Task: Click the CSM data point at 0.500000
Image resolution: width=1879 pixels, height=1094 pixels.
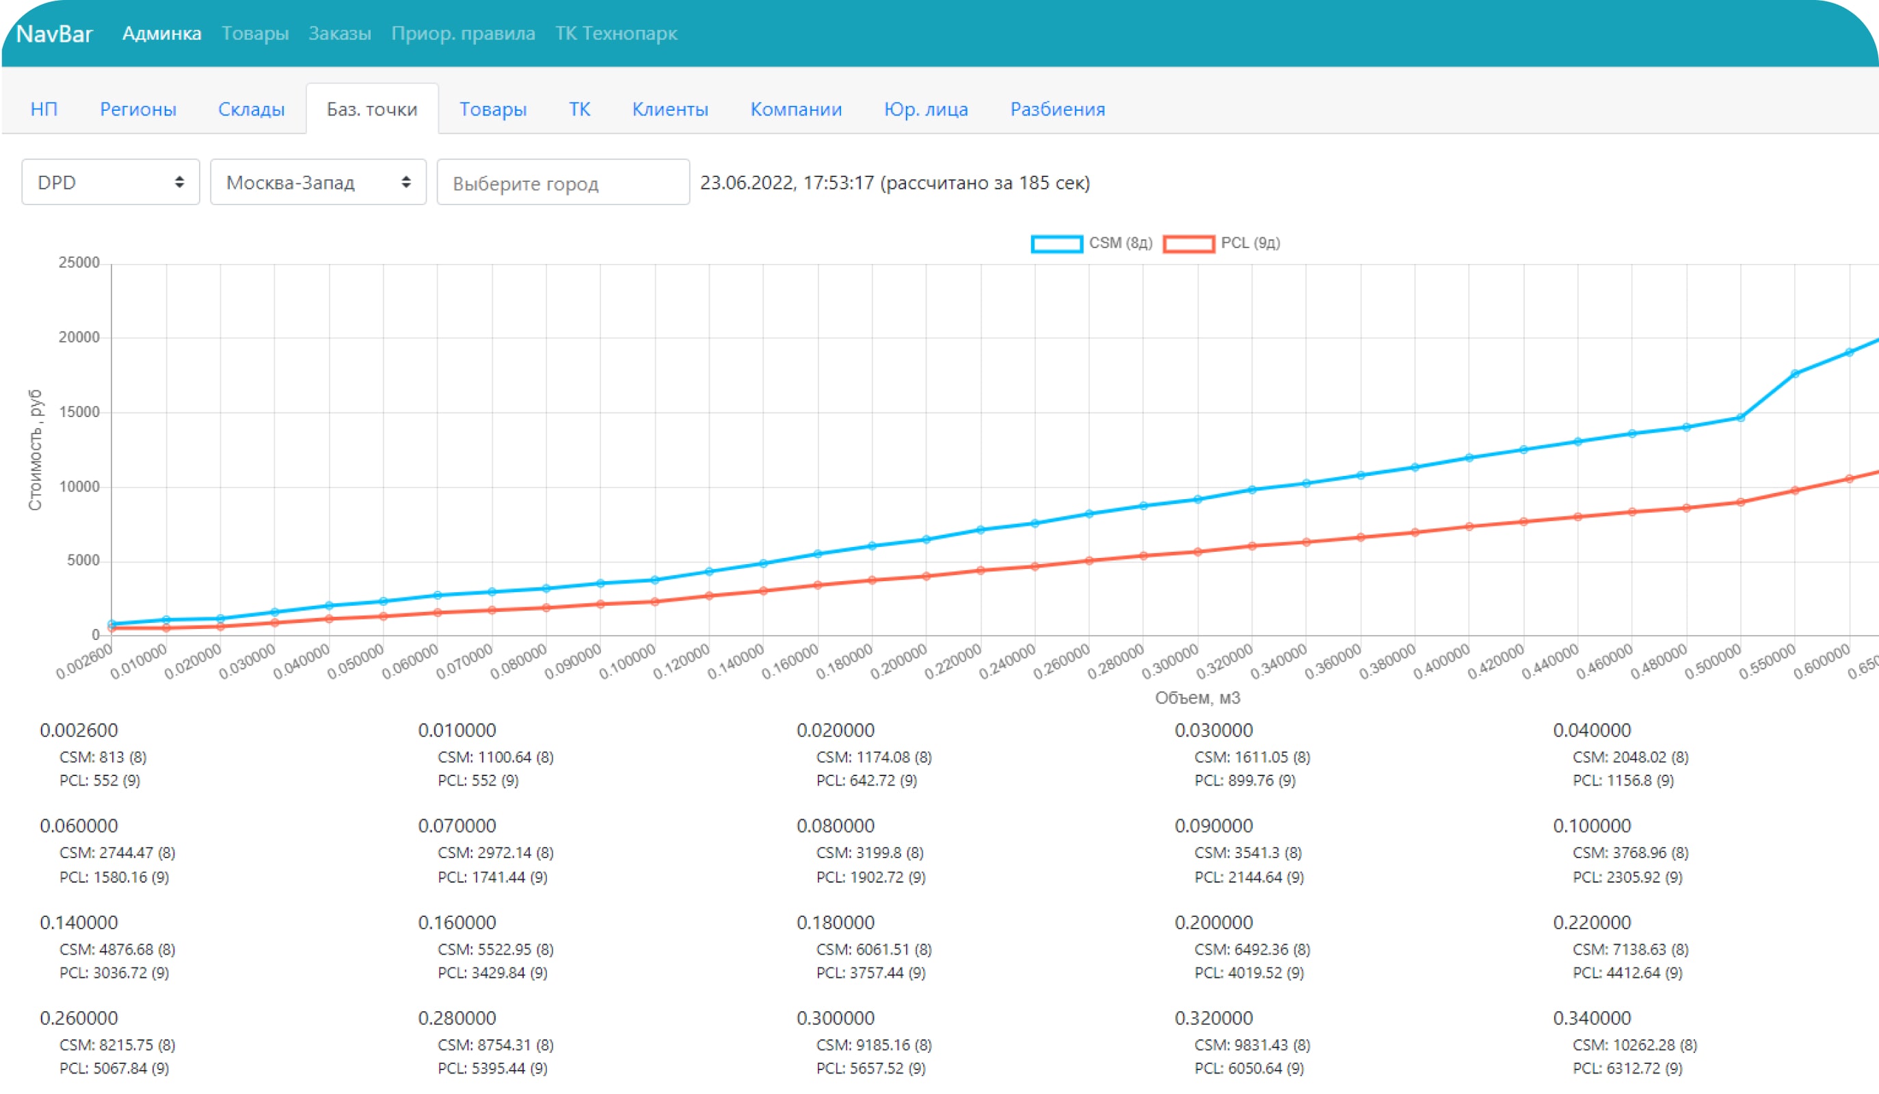Action: (x=1740, y=418)
